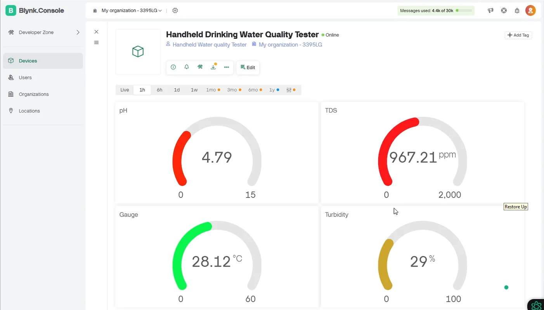
Task: Open organization dropdown My organization - 3395LG
Action: point(132,10)
